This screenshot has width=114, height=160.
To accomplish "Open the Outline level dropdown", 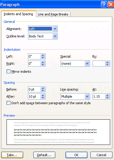I will click(55, 36).
